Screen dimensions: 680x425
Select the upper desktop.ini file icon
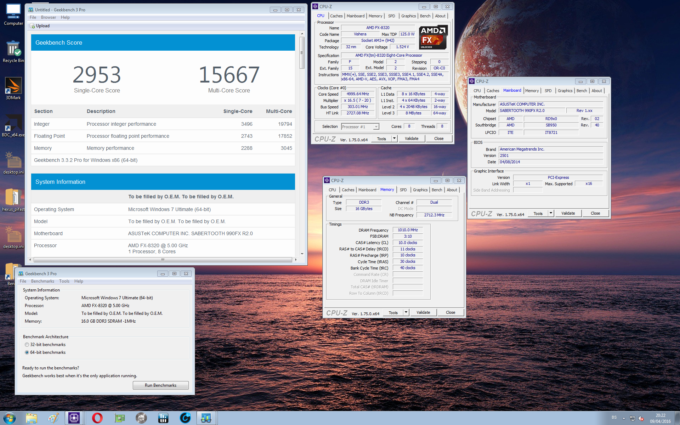[x=13, y=163]
